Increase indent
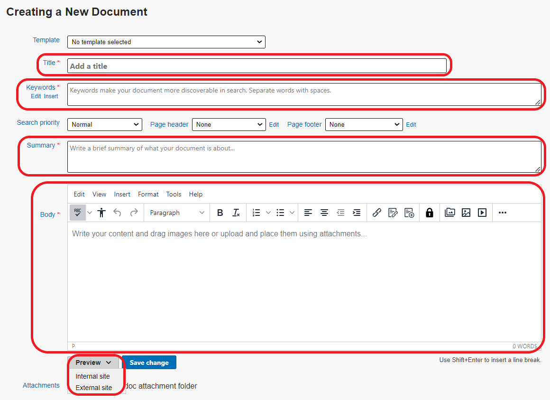Viewport: 550px width, 400px height. (x=357, y=213)
